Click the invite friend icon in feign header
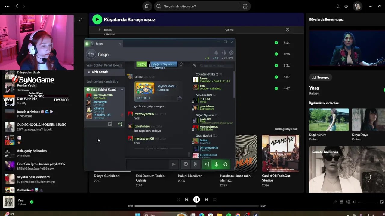 [x=223, y=53]
